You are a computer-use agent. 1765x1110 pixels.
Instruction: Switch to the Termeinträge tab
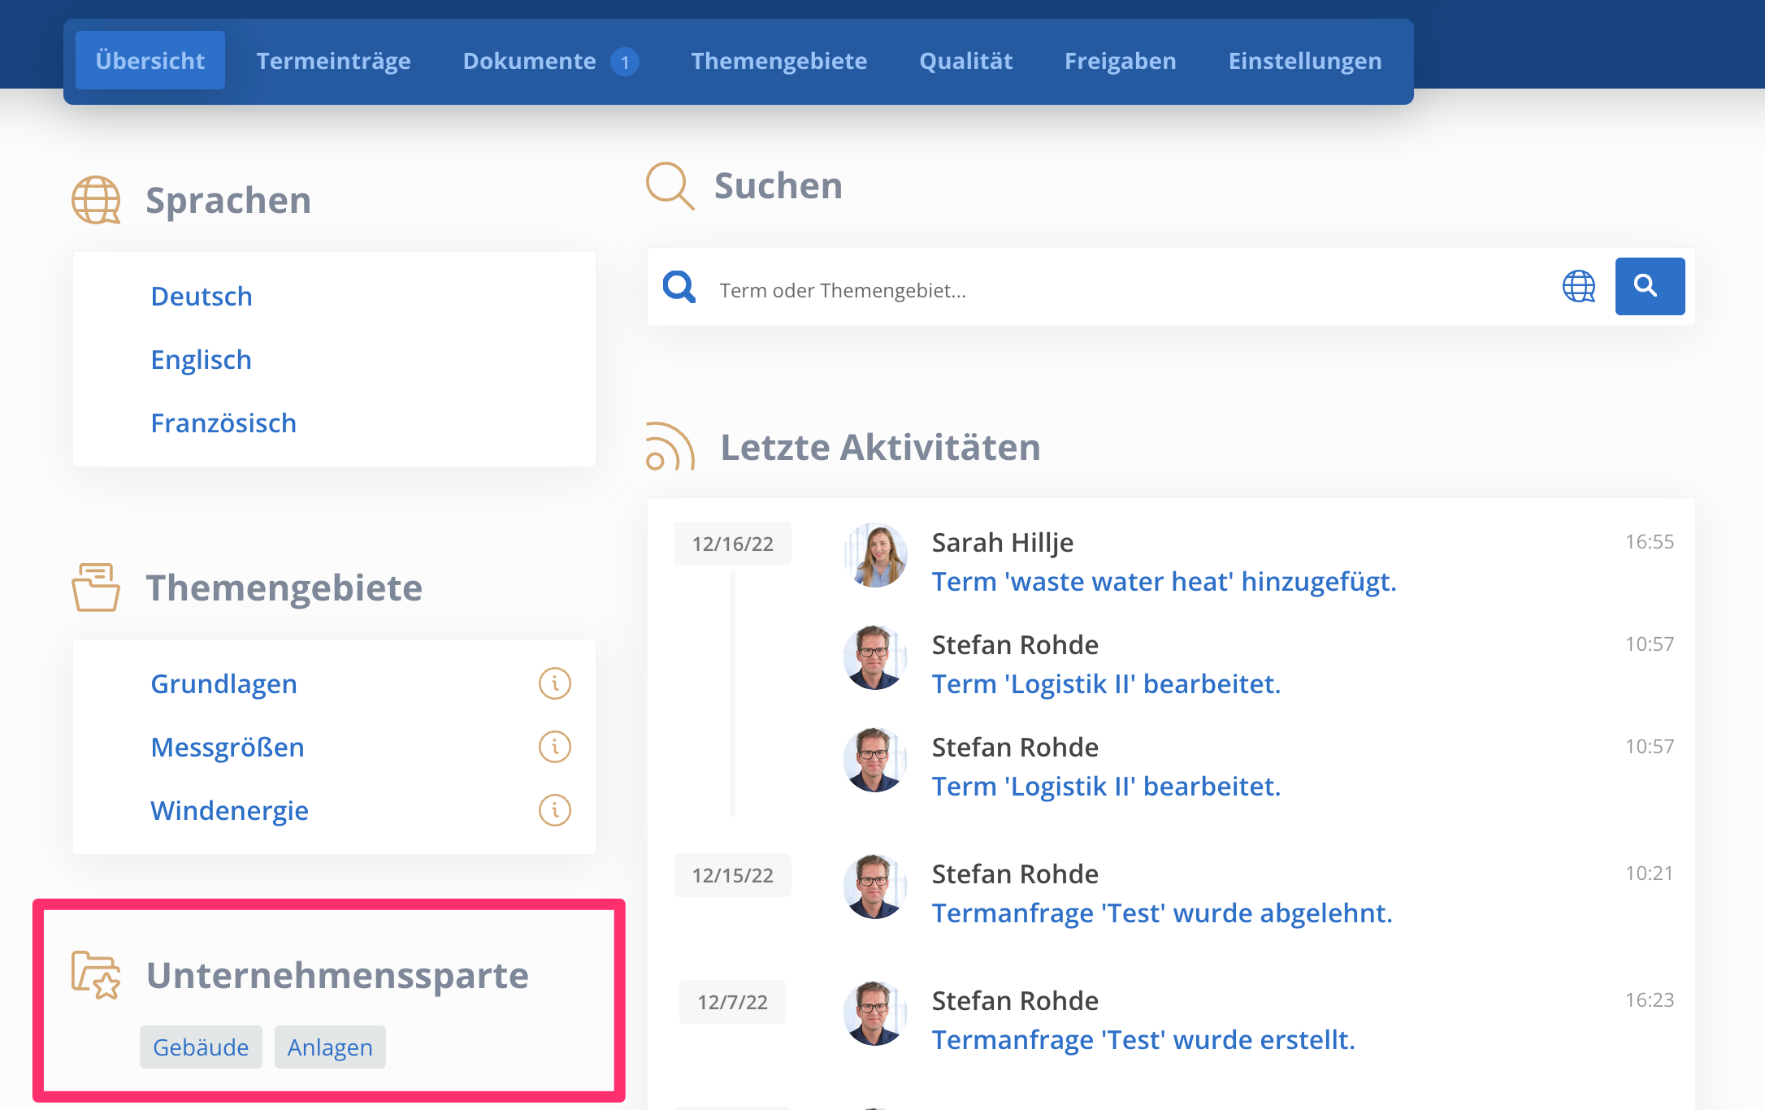[333, 61]
